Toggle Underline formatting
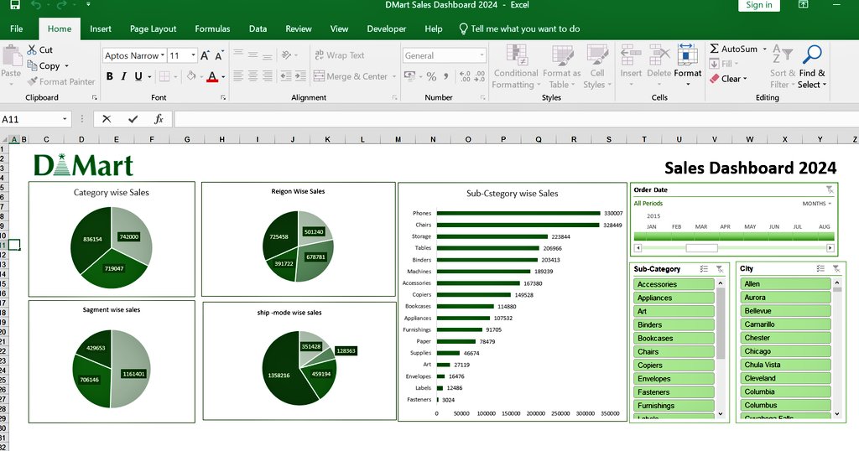859x451 pixels. tap(138, 76)
